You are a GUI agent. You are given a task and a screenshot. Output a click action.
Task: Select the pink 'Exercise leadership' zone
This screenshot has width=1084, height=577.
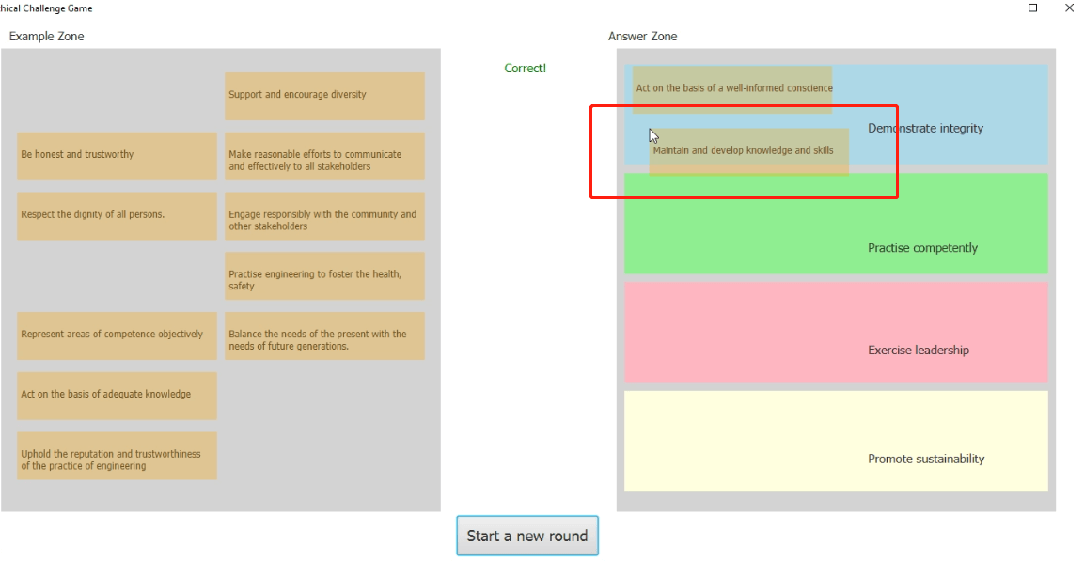point(836,333)
